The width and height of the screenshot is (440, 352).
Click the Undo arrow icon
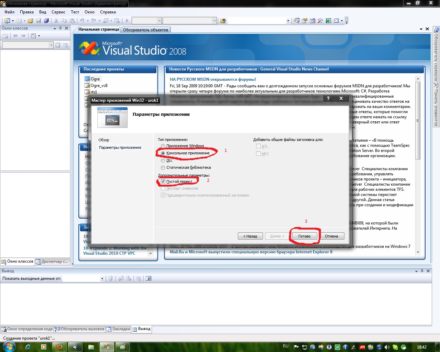coord(82,21)
